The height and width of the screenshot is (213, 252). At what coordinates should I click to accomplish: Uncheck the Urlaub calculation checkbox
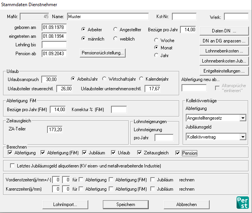(x=113, y=153)
